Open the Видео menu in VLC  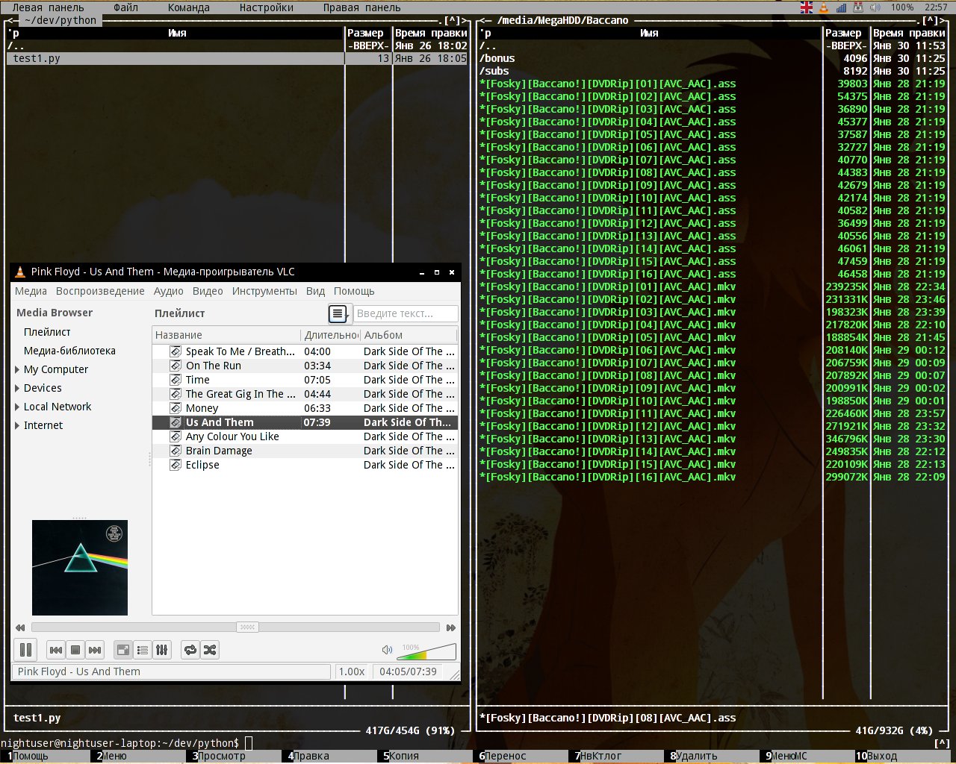click(x=208, y=291)
